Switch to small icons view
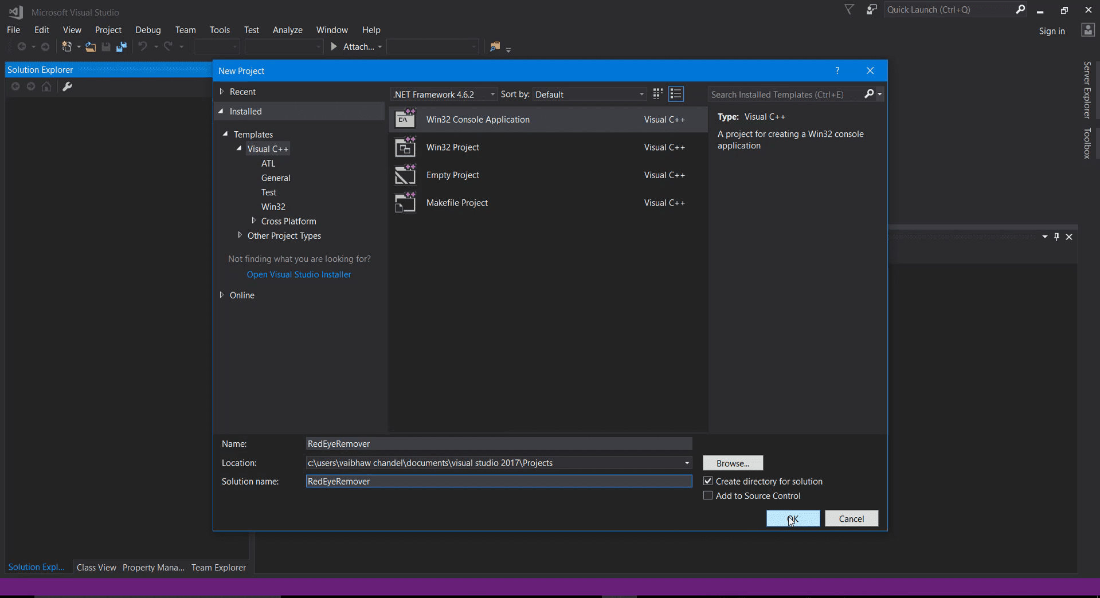The image size is (1100, 598). click(657, 94)
